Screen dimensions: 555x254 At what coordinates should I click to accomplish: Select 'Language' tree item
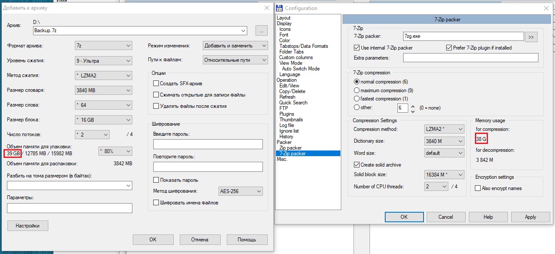(289, 74)
